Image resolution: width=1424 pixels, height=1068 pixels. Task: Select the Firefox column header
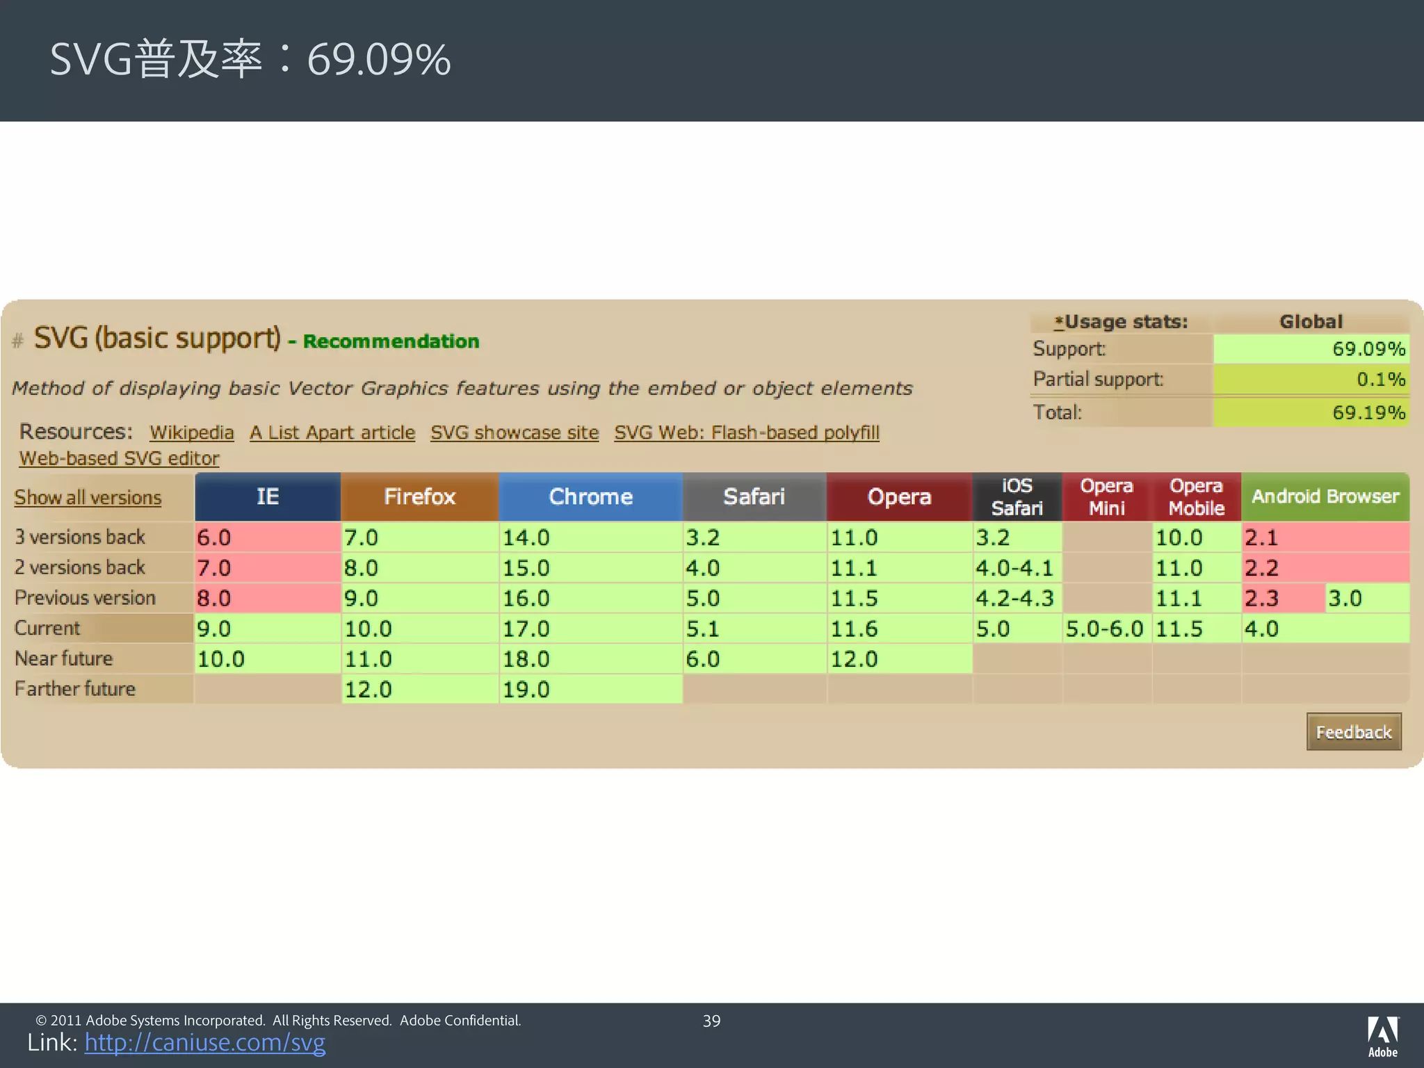point(420,496)
